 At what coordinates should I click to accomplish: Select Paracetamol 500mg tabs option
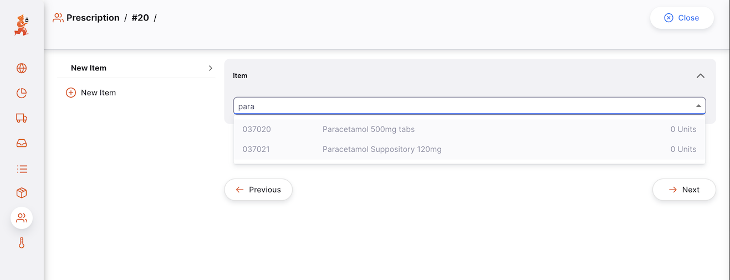coord(369,129)
